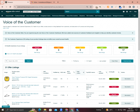This screenshot has width=140, height=112.
Task: Sort by CX Health column arrows
Action: pyautogui.click(x=118, y=72)
